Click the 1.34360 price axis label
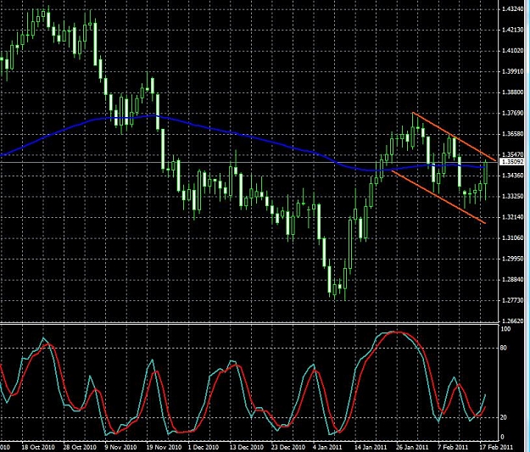The height and width of the screenshot is (452, 530). (x=513, y=176)
